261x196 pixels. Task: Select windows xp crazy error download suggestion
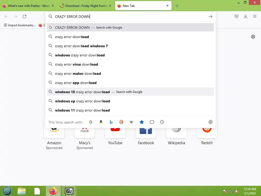tap(130, 101)
